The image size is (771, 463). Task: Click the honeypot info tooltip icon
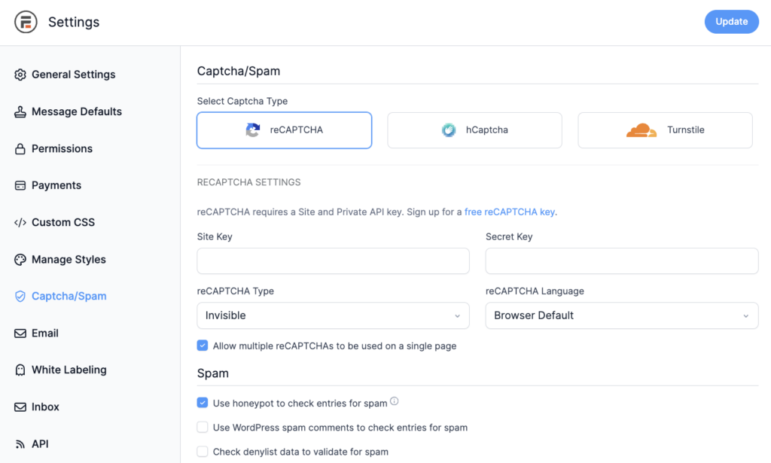click(395, 401)
